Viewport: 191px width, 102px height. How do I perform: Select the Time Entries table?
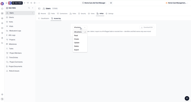20,58
